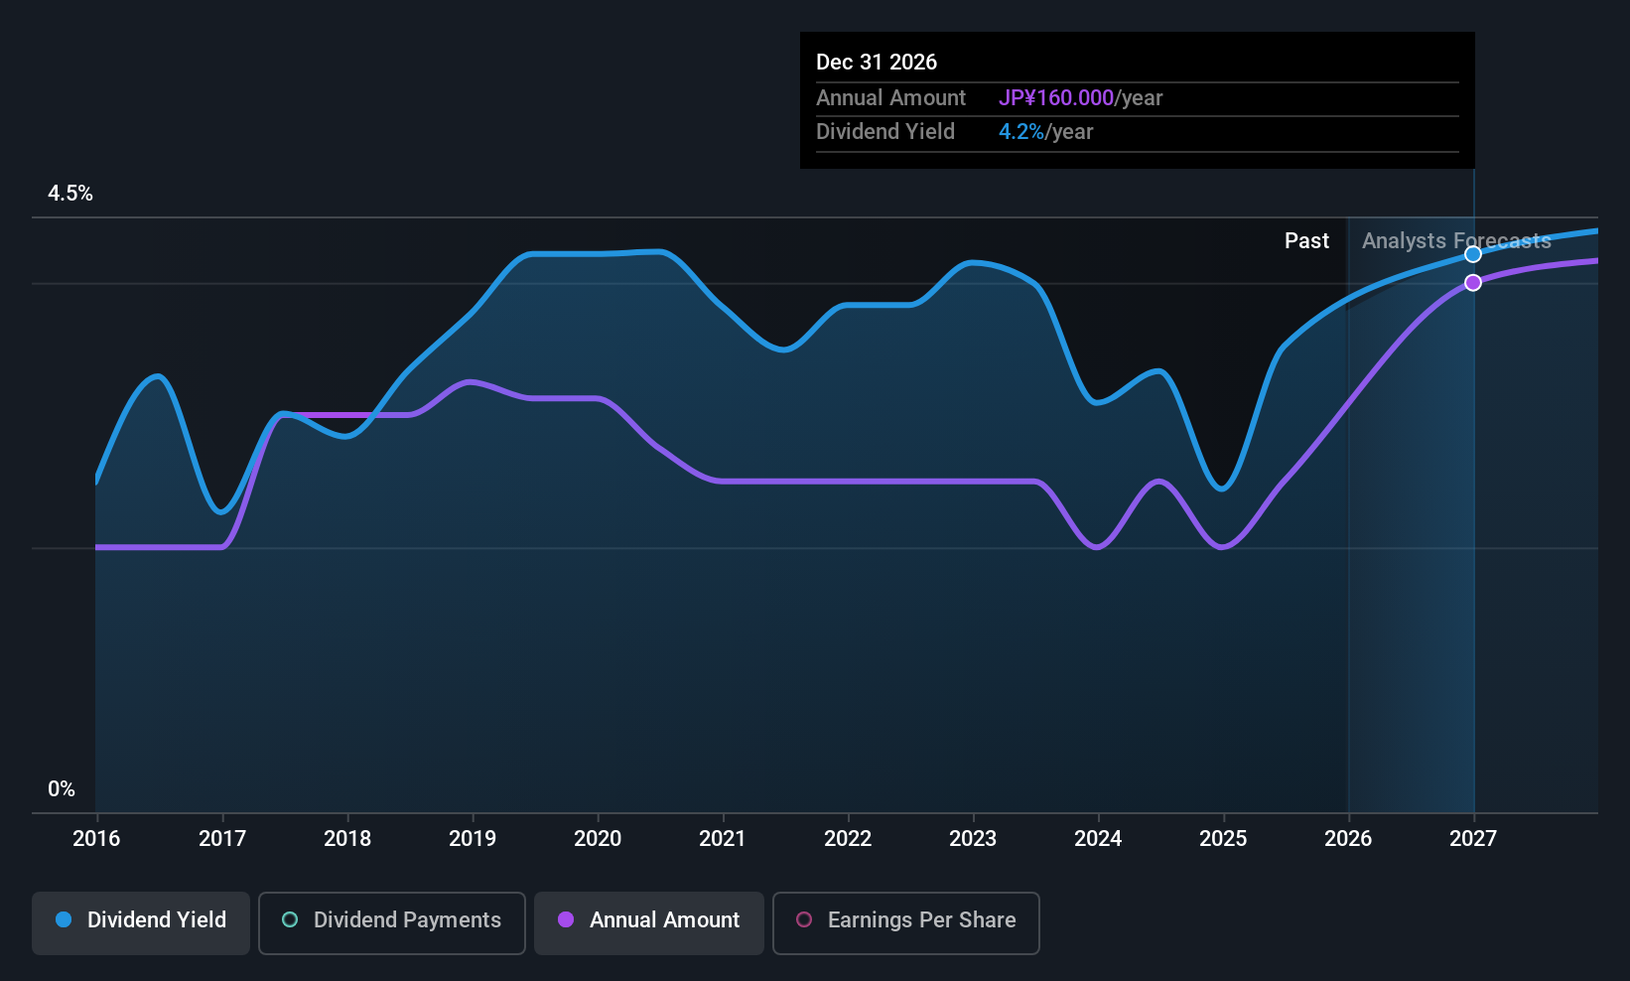Viewport: 1630px width, 981px height.
Task: Click the Dividend Yield label in tooltip
Action: click(x=885, y=132)
